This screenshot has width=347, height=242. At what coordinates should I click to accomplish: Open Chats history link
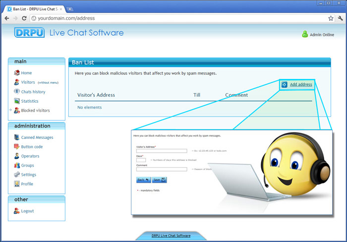tap(33, 92)
